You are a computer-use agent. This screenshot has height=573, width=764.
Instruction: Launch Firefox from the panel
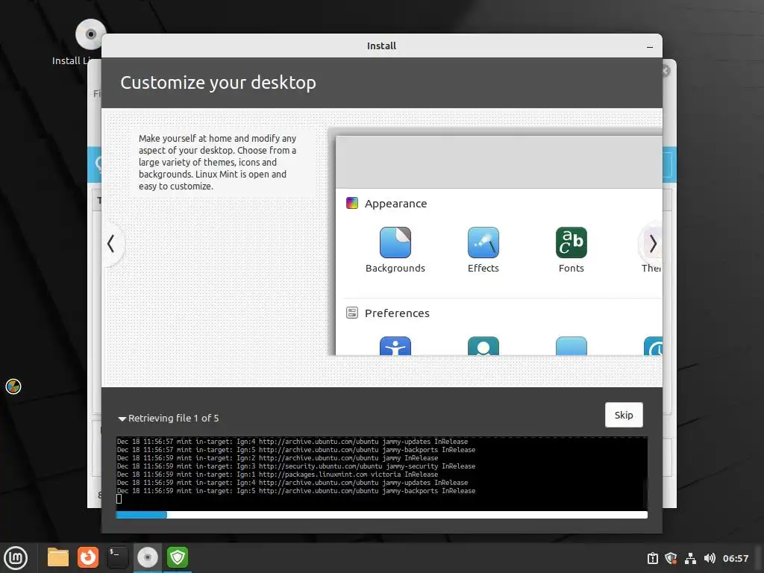click(88, 557)
